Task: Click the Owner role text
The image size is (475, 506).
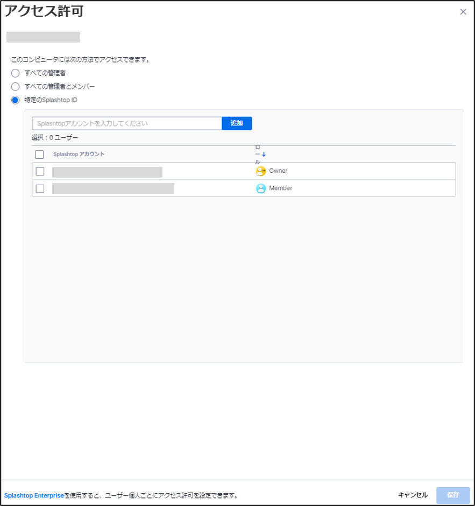Action: pos(278,171)
